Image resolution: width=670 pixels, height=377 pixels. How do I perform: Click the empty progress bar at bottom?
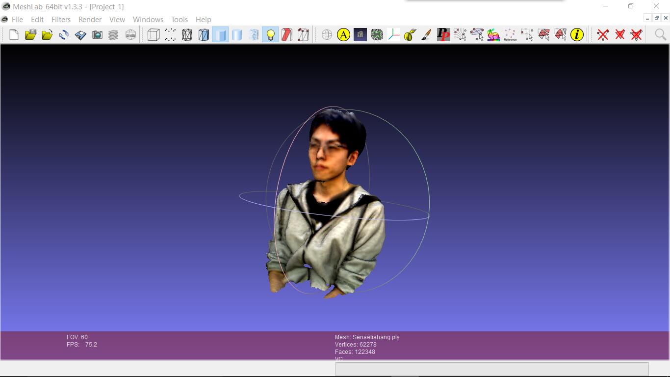492,369
